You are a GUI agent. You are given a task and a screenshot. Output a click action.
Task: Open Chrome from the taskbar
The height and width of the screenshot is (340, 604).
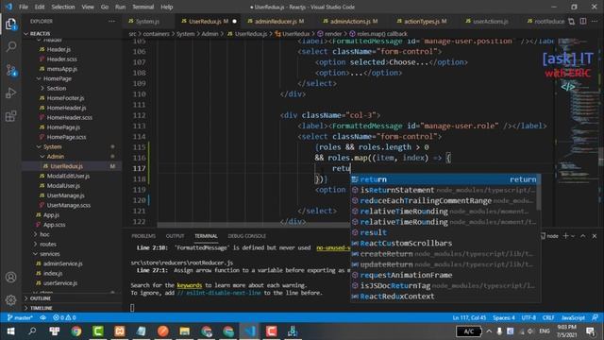point(75,331)
